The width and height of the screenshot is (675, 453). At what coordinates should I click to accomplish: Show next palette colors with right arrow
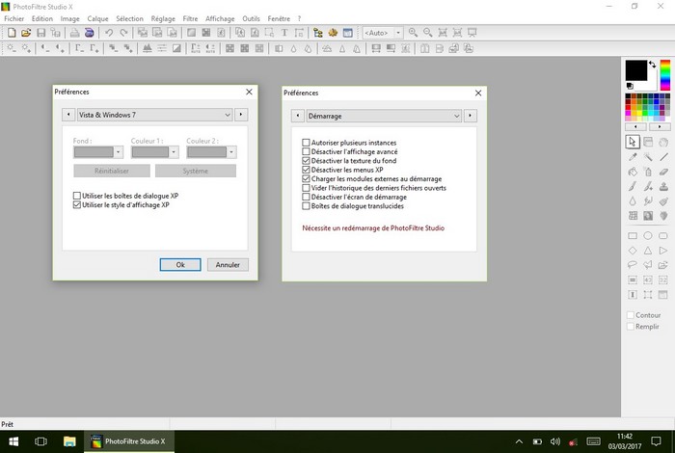pyautogui.click(x=660, y=126)
